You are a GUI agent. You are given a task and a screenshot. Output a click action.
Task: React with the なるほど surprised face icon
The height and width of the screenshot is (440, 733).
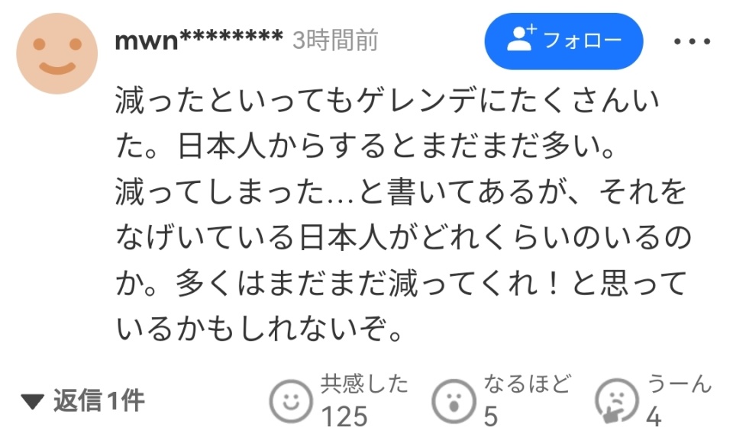click(454, 401)
